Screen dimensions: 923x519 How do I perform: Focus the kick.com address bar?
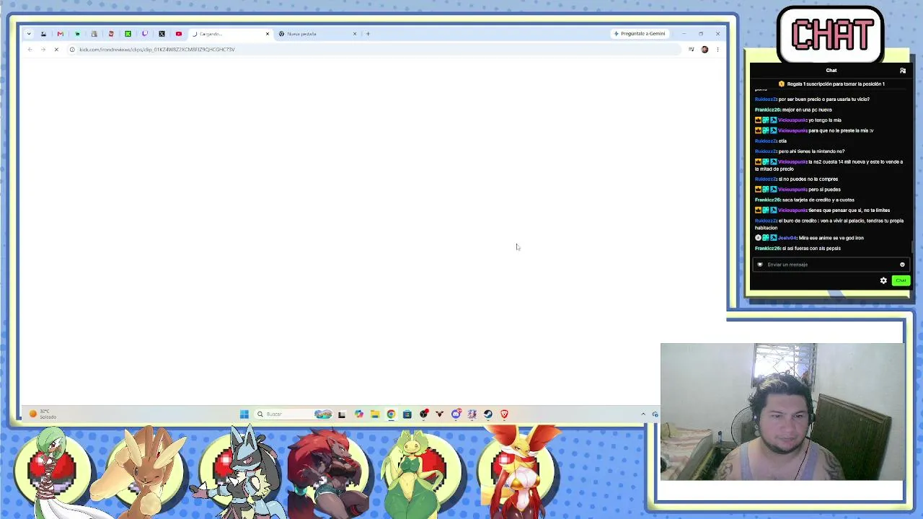click(x=375, y=50)
